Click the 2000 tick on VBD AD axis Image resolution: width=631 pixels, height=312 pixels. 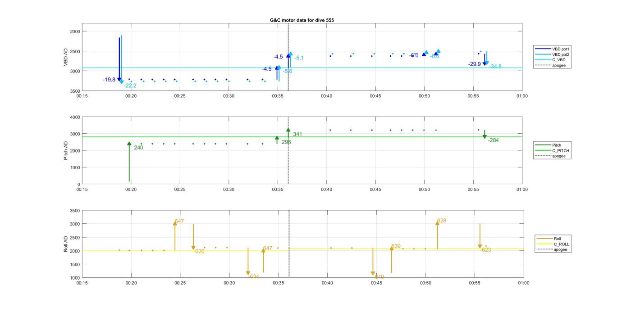click(x=75, y=32)
